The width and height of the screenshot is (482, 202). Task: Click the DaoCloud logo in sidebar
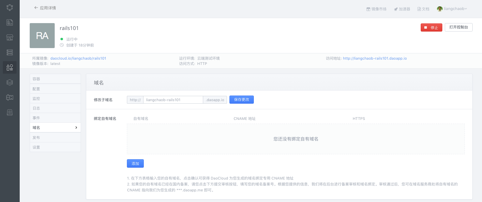10,7
